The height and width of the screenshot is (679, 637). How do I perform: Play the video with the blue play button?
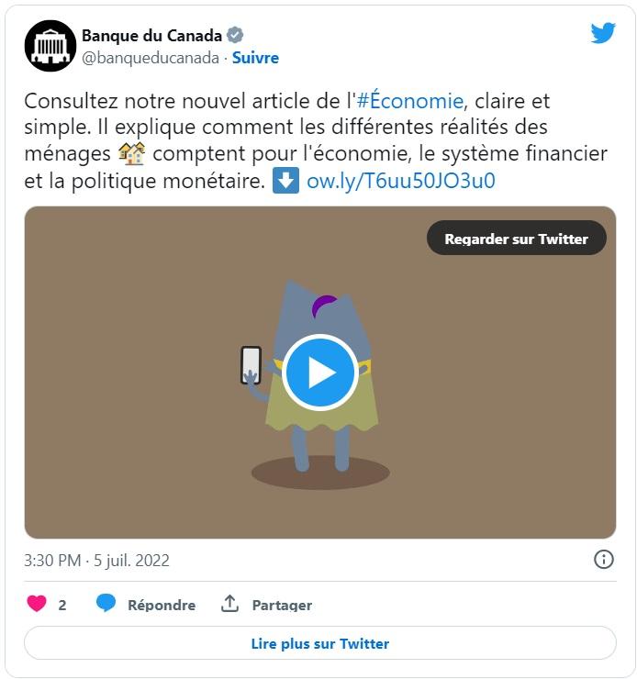(x=320, y=372)
